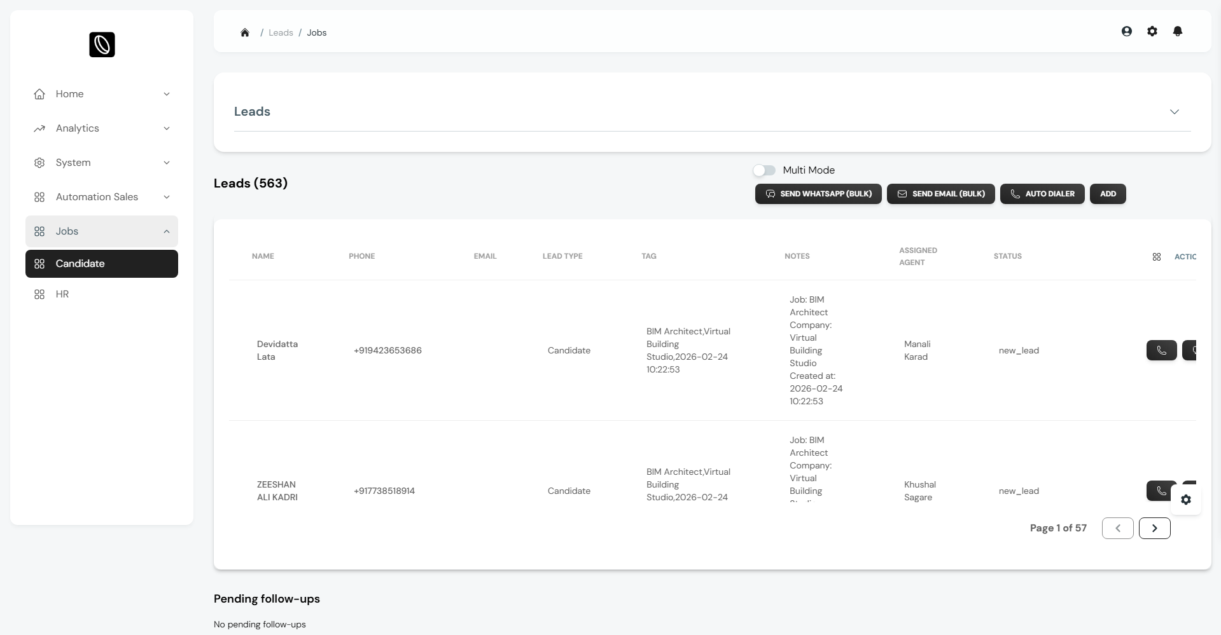
Task: Toggle Multi Mode switch
Action: click(764, 170)
